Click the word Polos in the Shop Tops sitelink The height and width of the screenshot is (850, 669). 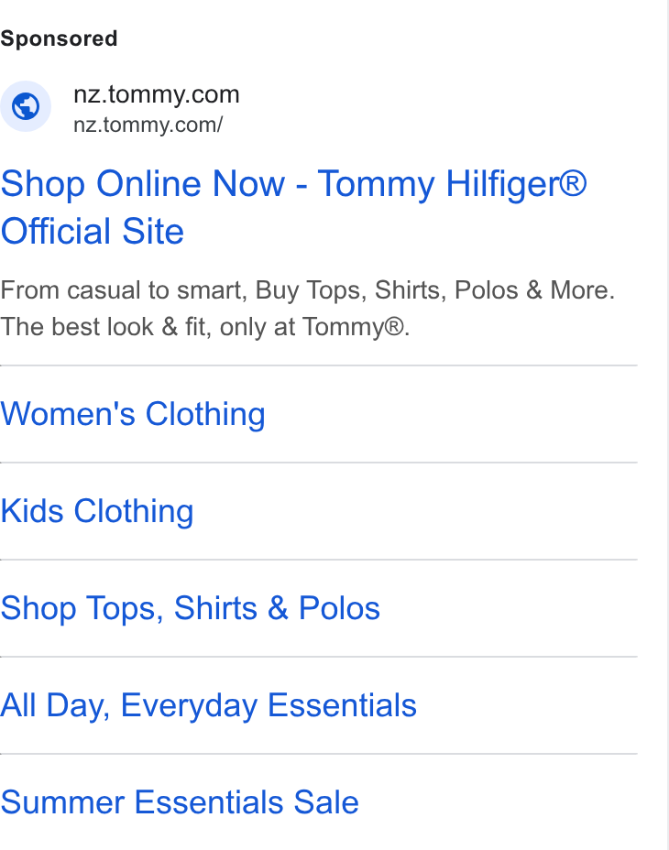point(340,608)
